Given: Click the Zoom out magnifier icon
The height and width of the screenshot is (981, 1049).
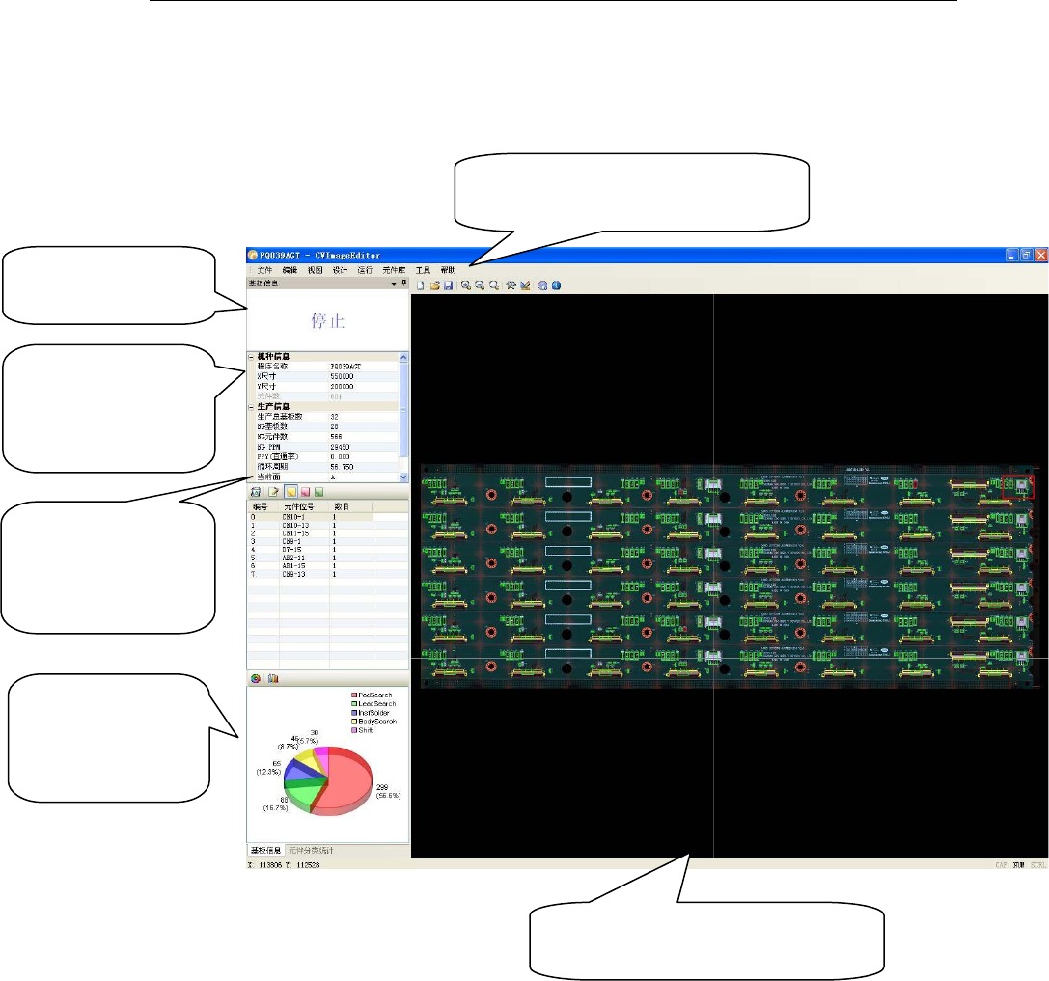Looking at the screenshot, I should click(480, 286).
